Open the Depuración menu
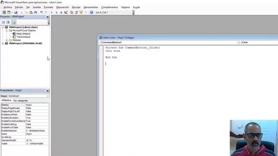The image size is (278, 156). coord(63,7)
